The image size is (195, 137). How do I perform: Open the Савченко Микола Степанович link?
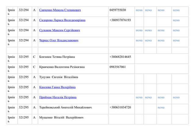(60, 10)
